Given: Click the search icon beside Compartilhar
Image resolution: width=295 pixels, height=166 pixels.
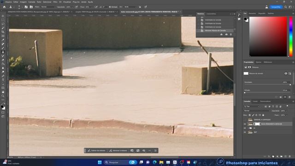Looking at the screenshot, I should pos(286,7).
